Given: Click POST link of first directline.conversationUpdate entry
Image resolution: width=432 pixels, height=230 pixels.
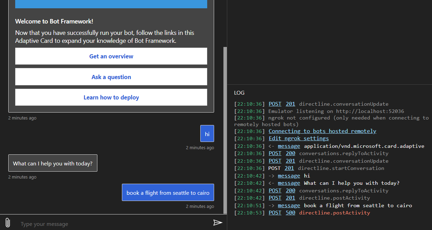Looking at the screenshot, I should pyautogui.click(x=275, y=104).
